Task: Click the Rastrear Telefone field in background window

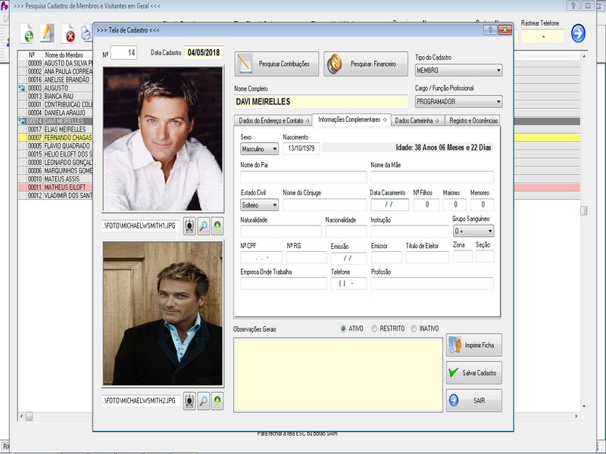Action: 542,36
